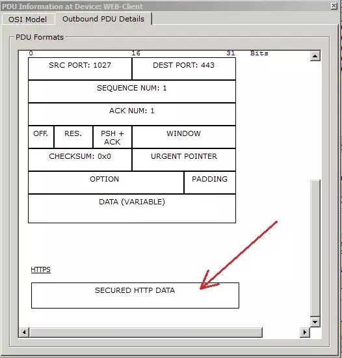The width and height of the screenshot is (342, 358).
Task: Select the SRC PORT: 1027 field
Action: tap(80, 69)
